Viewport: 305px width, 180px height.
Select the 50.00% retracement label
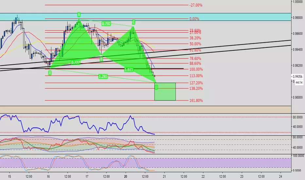click(x=195, y=44)
